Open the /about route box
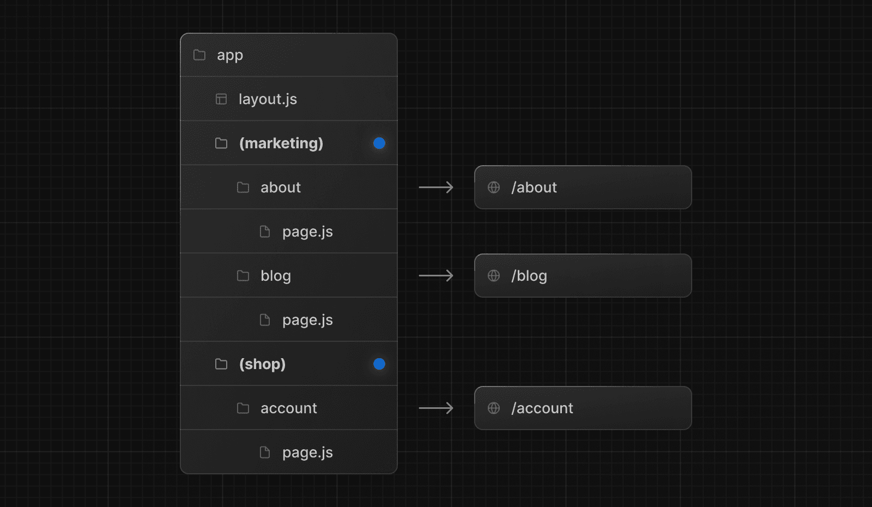This screenshot has width=872, height=507. pyautogui.click(x=583, y=187)
